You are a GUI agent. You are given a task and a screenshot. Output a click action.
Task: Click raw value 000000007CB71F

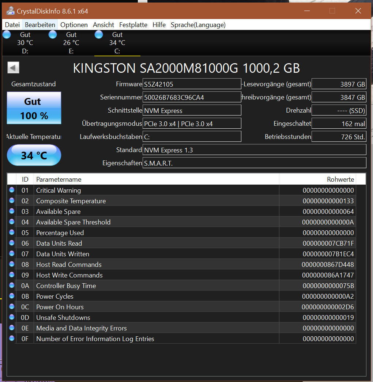point(328,243)
